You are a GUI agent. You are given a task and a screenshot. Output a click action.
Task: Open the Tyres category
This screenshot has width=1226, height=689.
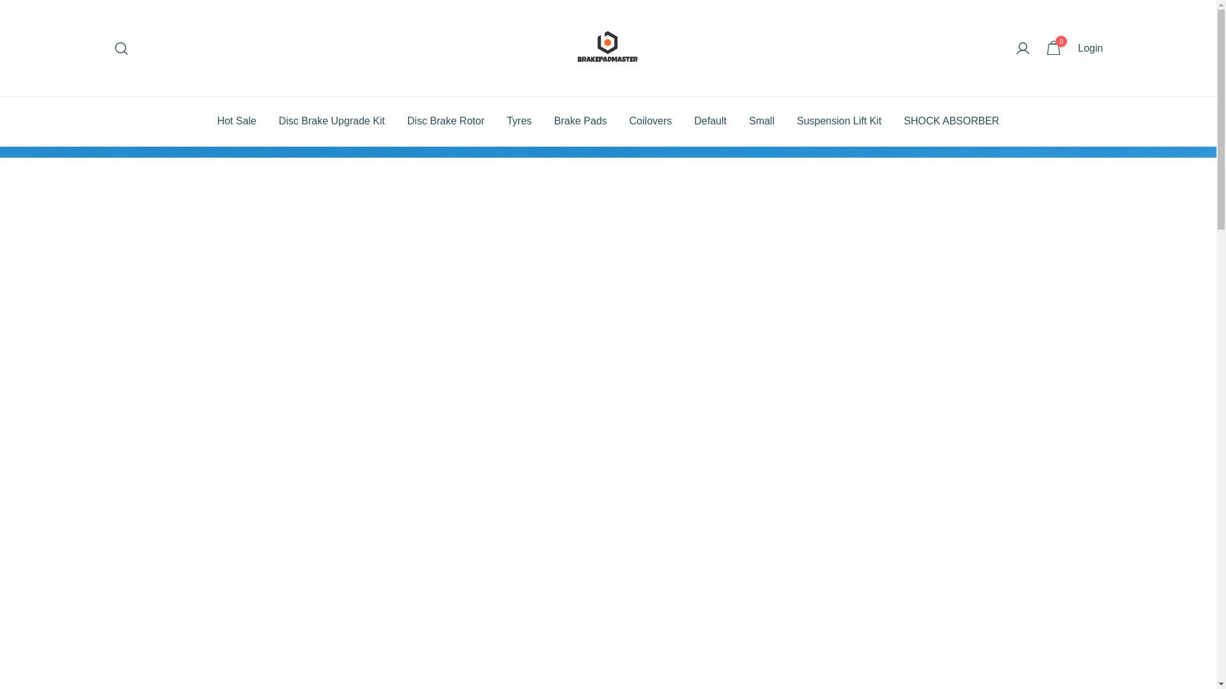519,121
